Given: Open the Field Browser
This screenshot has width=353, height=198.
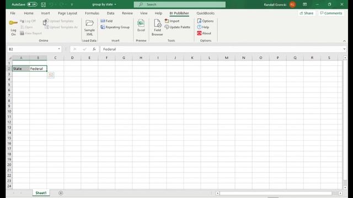Looking at the screenshot, I should (x=157, y=28).
